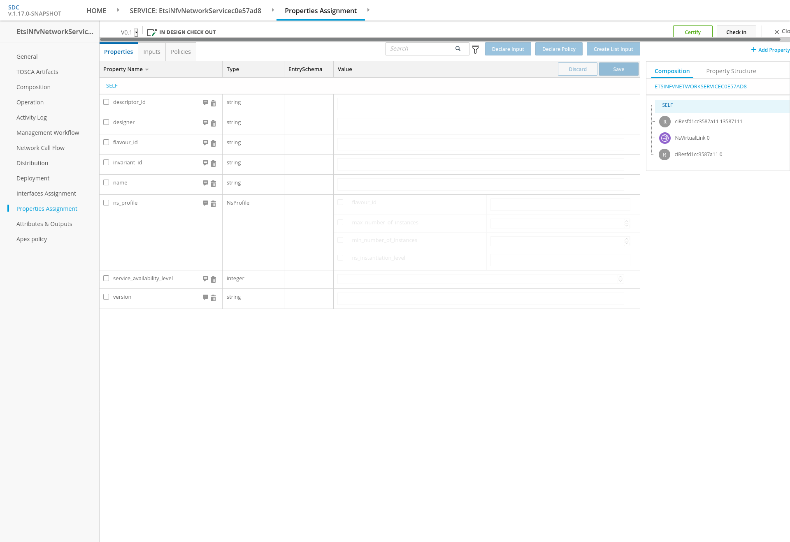790x542 pixels.
Task: Click the Save button
Action: pos(619,69)
